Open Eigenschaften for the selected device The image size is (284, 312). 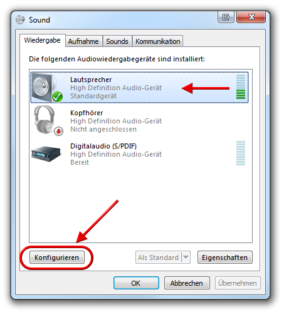225,257
